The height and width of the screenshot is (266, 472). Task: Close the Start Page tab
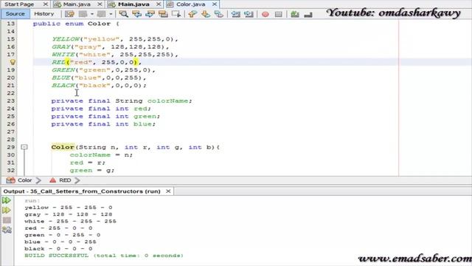tap(46, 4)
